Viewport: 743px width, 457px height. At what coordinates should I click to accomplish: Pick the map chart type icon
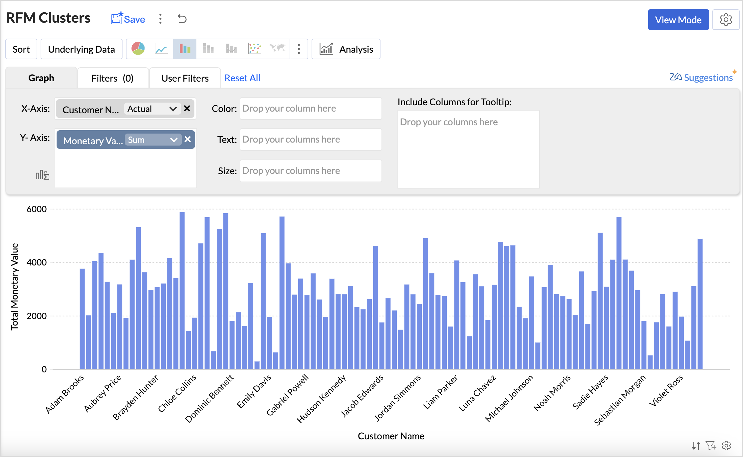(278, 49)
